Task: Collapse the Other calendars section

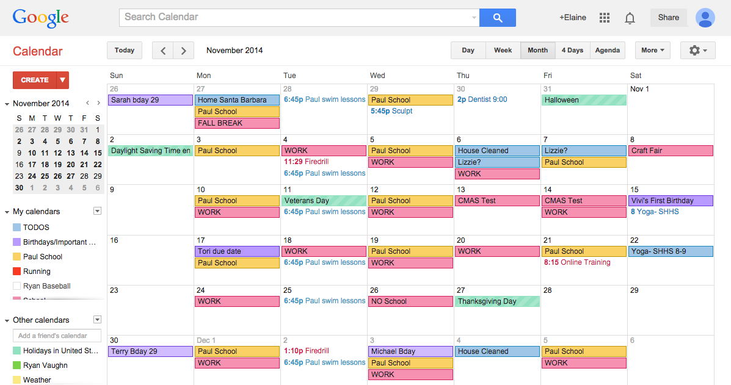Action: [x=7, y=320]
